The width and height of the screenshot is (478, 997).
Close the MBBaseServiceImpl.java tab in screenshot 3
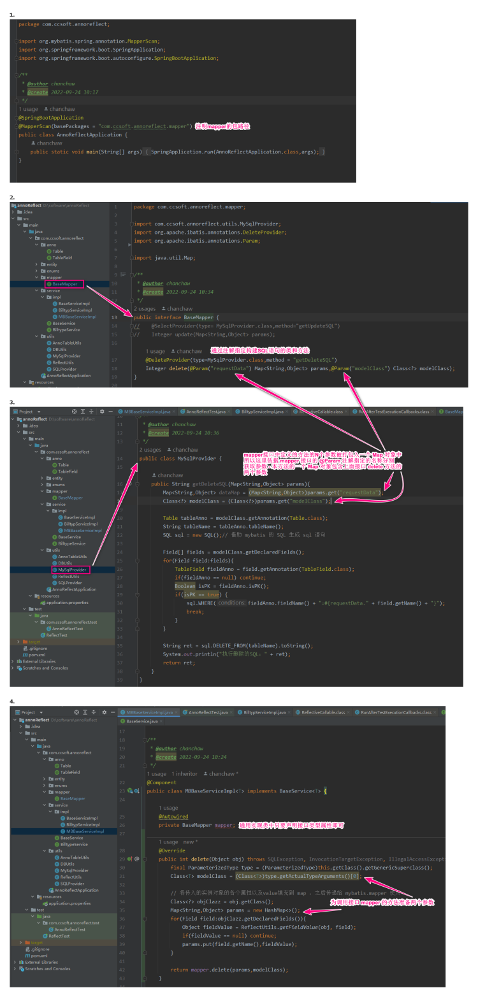175,411
